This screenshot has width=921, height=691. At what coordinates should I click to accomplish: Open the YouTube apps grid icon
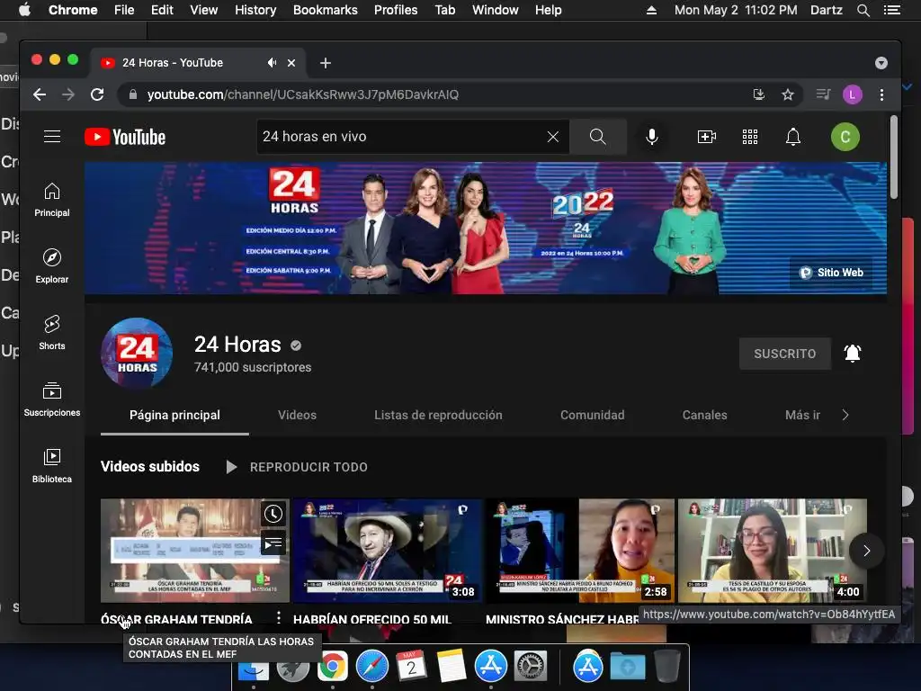[x=750, y=137]
